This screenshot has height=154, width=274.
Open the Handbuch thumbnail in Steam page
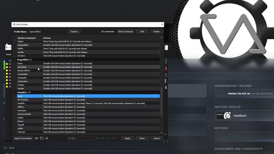pyautogui.click(x=223, y=115)
